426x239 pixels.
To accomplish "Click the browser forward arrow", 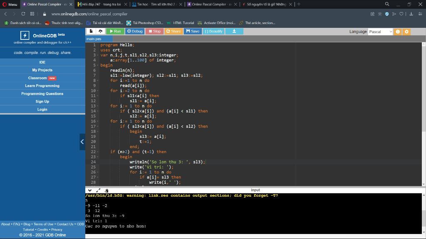I will [14, 14].
